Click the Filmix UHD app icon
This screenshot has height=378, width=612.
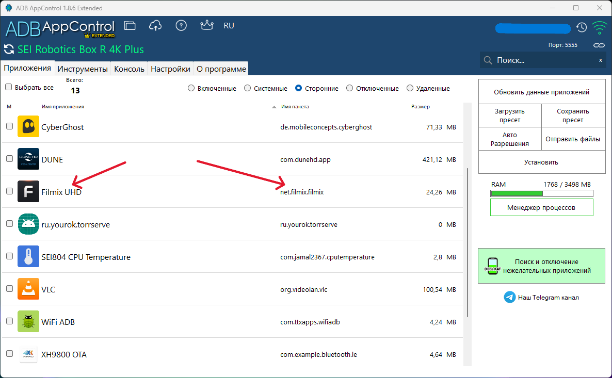click(28, 191)
